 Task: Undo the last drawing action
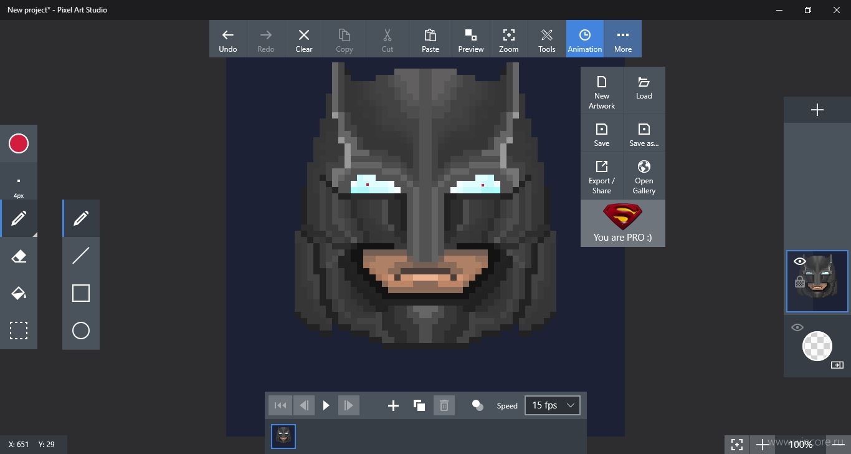[x=228, y=39]
